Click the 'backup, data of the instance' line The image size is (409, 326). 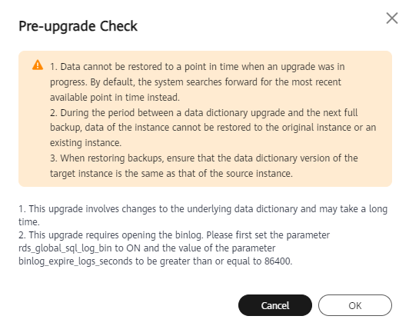pos(213,128)
